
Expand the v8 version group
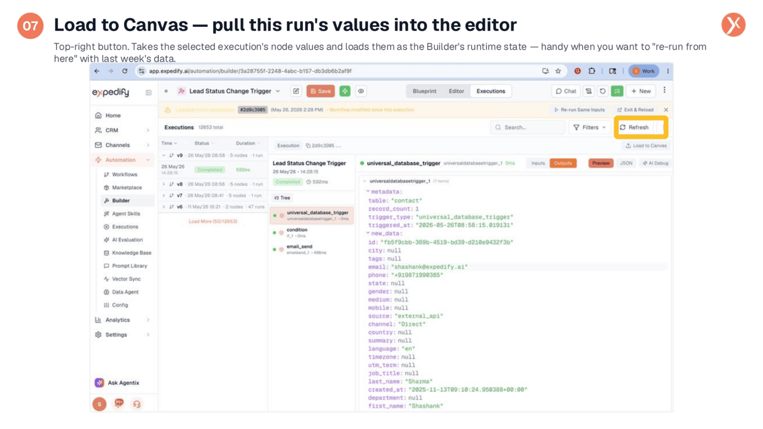click(164, 184)
